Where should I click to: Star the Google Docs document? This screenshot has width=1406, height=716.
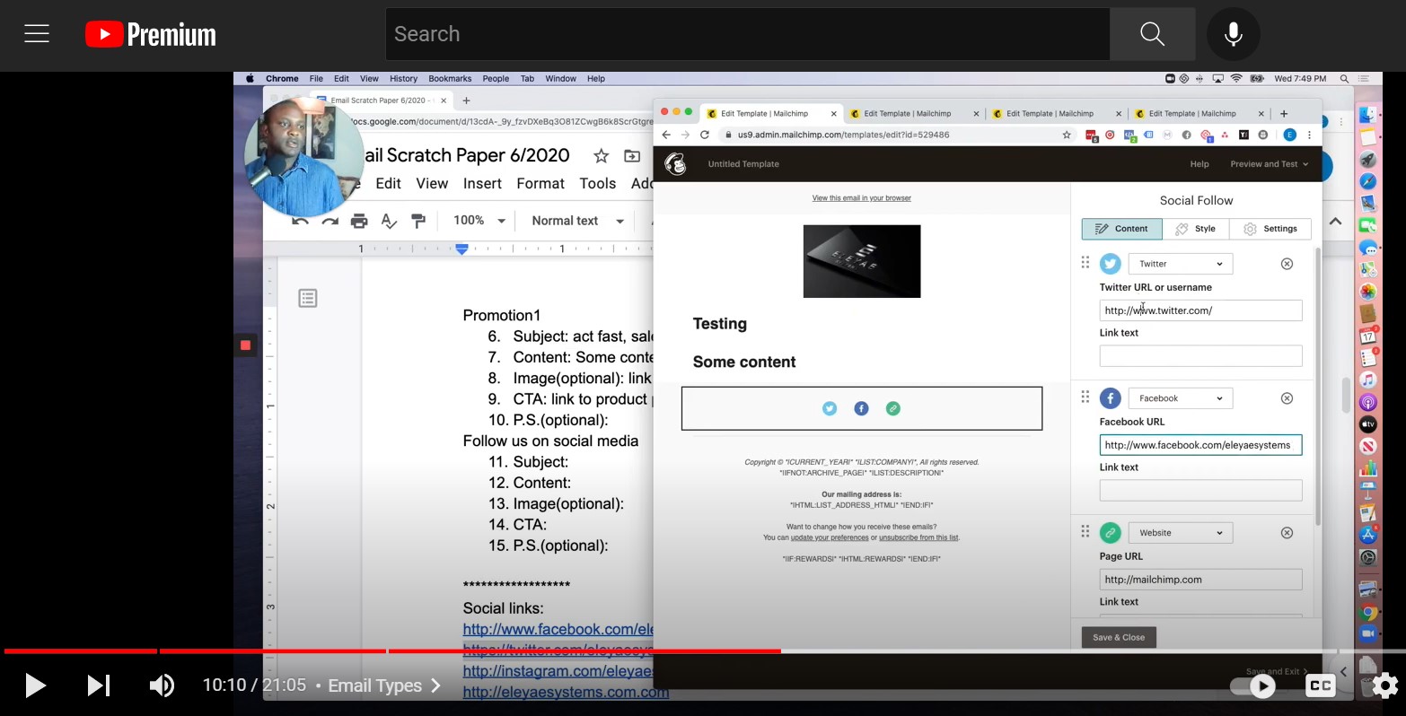coord(602,156)
